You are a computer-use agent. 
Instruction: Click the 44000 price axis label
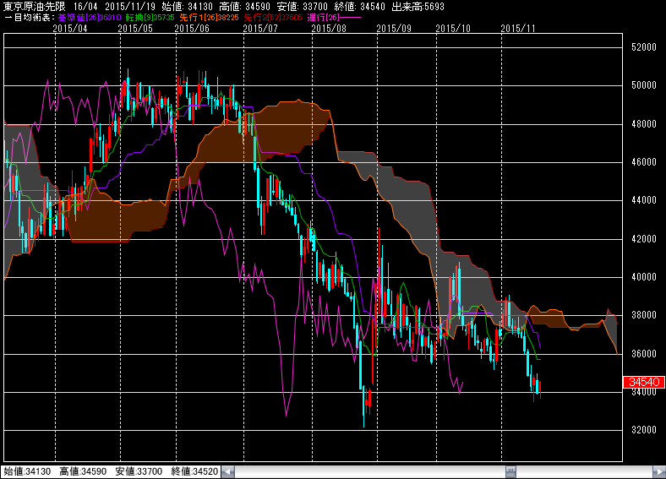[x=644, y=200]
